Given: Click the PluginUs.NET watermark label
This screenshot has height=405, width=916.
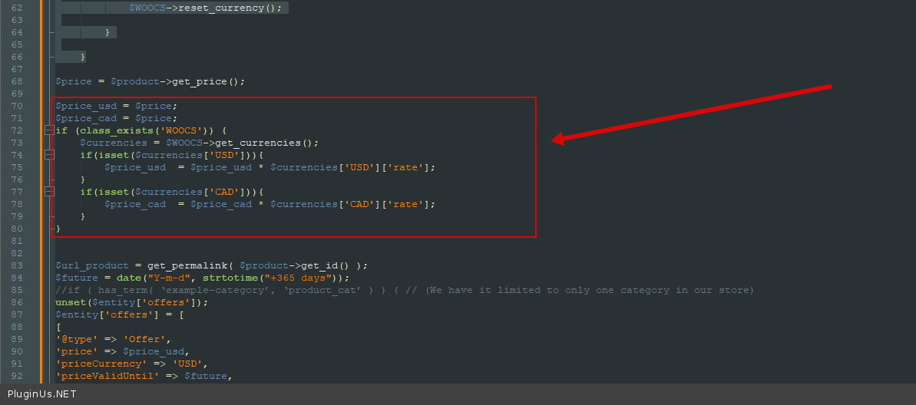Looking at the screenshot, I should (x=41, y=394).
